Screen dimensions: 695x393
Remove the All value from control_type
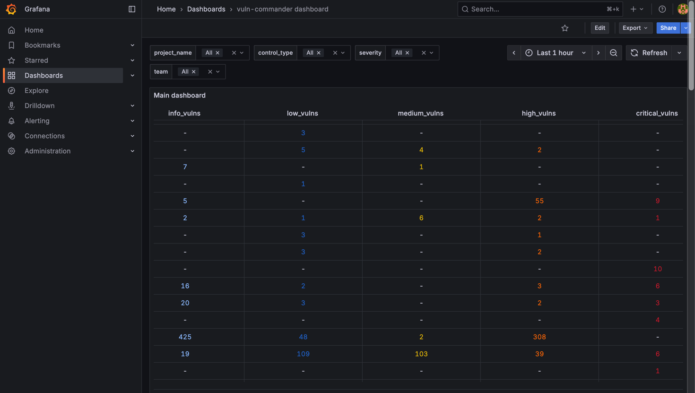point(319,53)
